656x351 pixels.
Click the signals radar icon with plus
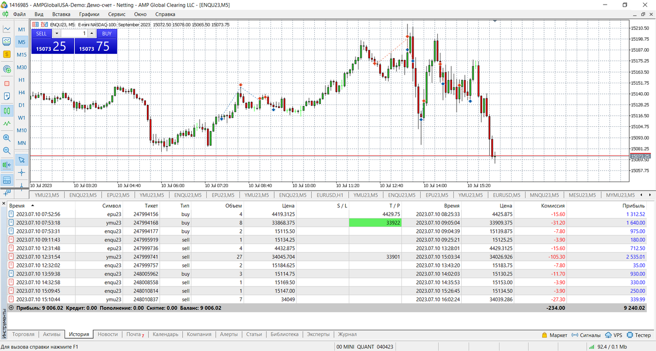[7, 68]
